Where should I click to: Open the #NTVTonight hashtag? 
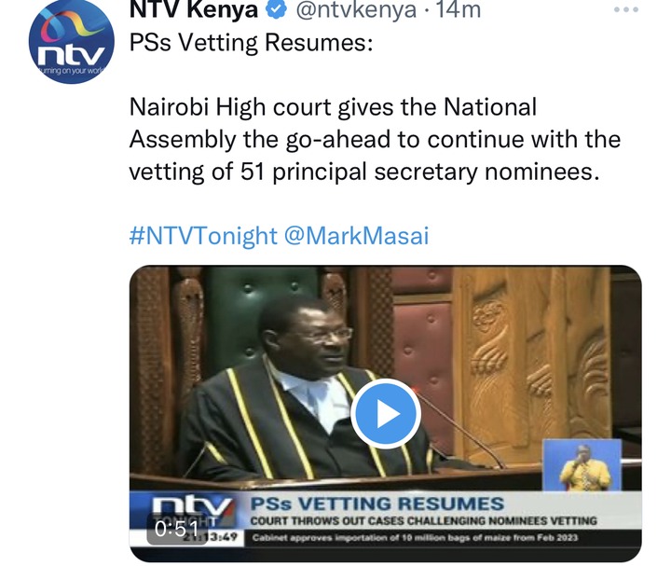(x=203, y=236)
